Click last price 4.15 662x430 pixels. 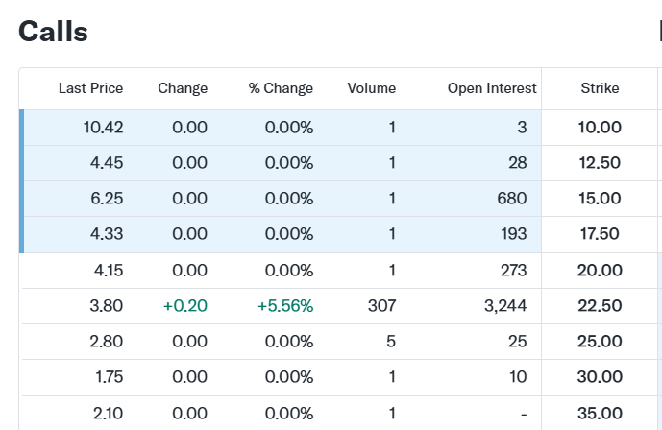(x=109, y=271)
